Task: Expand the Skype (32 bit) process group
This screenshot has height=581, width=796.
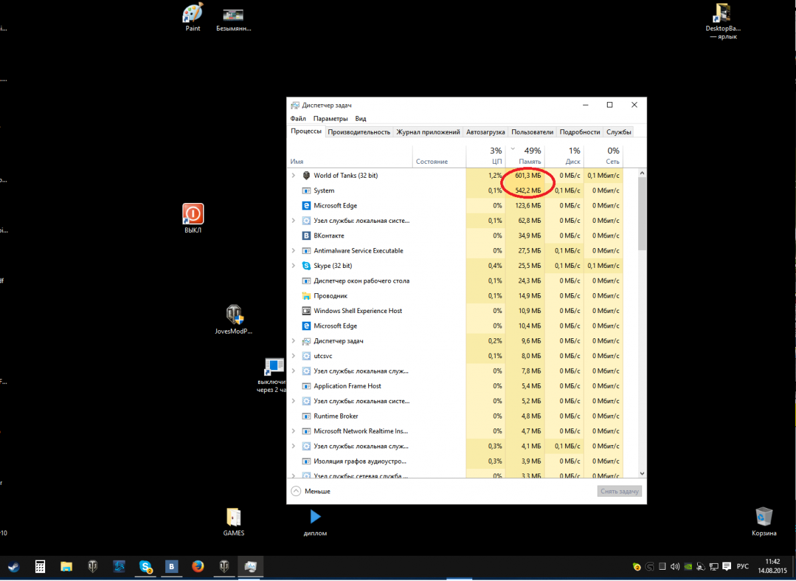Action: tap(294, 266)
